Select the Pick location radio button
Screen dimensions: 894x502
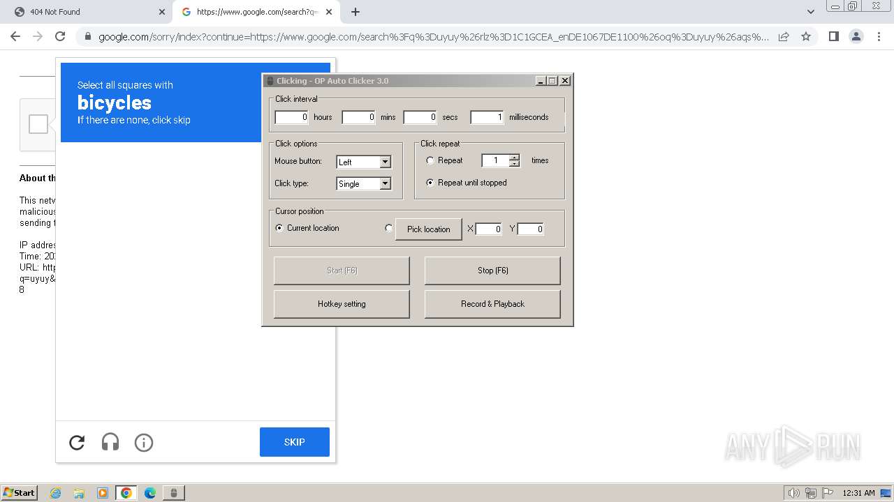pyautogui.click(x=389, y=228)
